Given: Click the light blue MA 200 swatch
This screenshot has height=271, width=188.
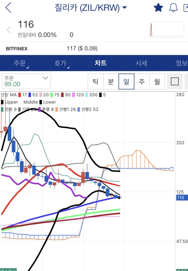Looking at the screenshot, I should (87, 95).
